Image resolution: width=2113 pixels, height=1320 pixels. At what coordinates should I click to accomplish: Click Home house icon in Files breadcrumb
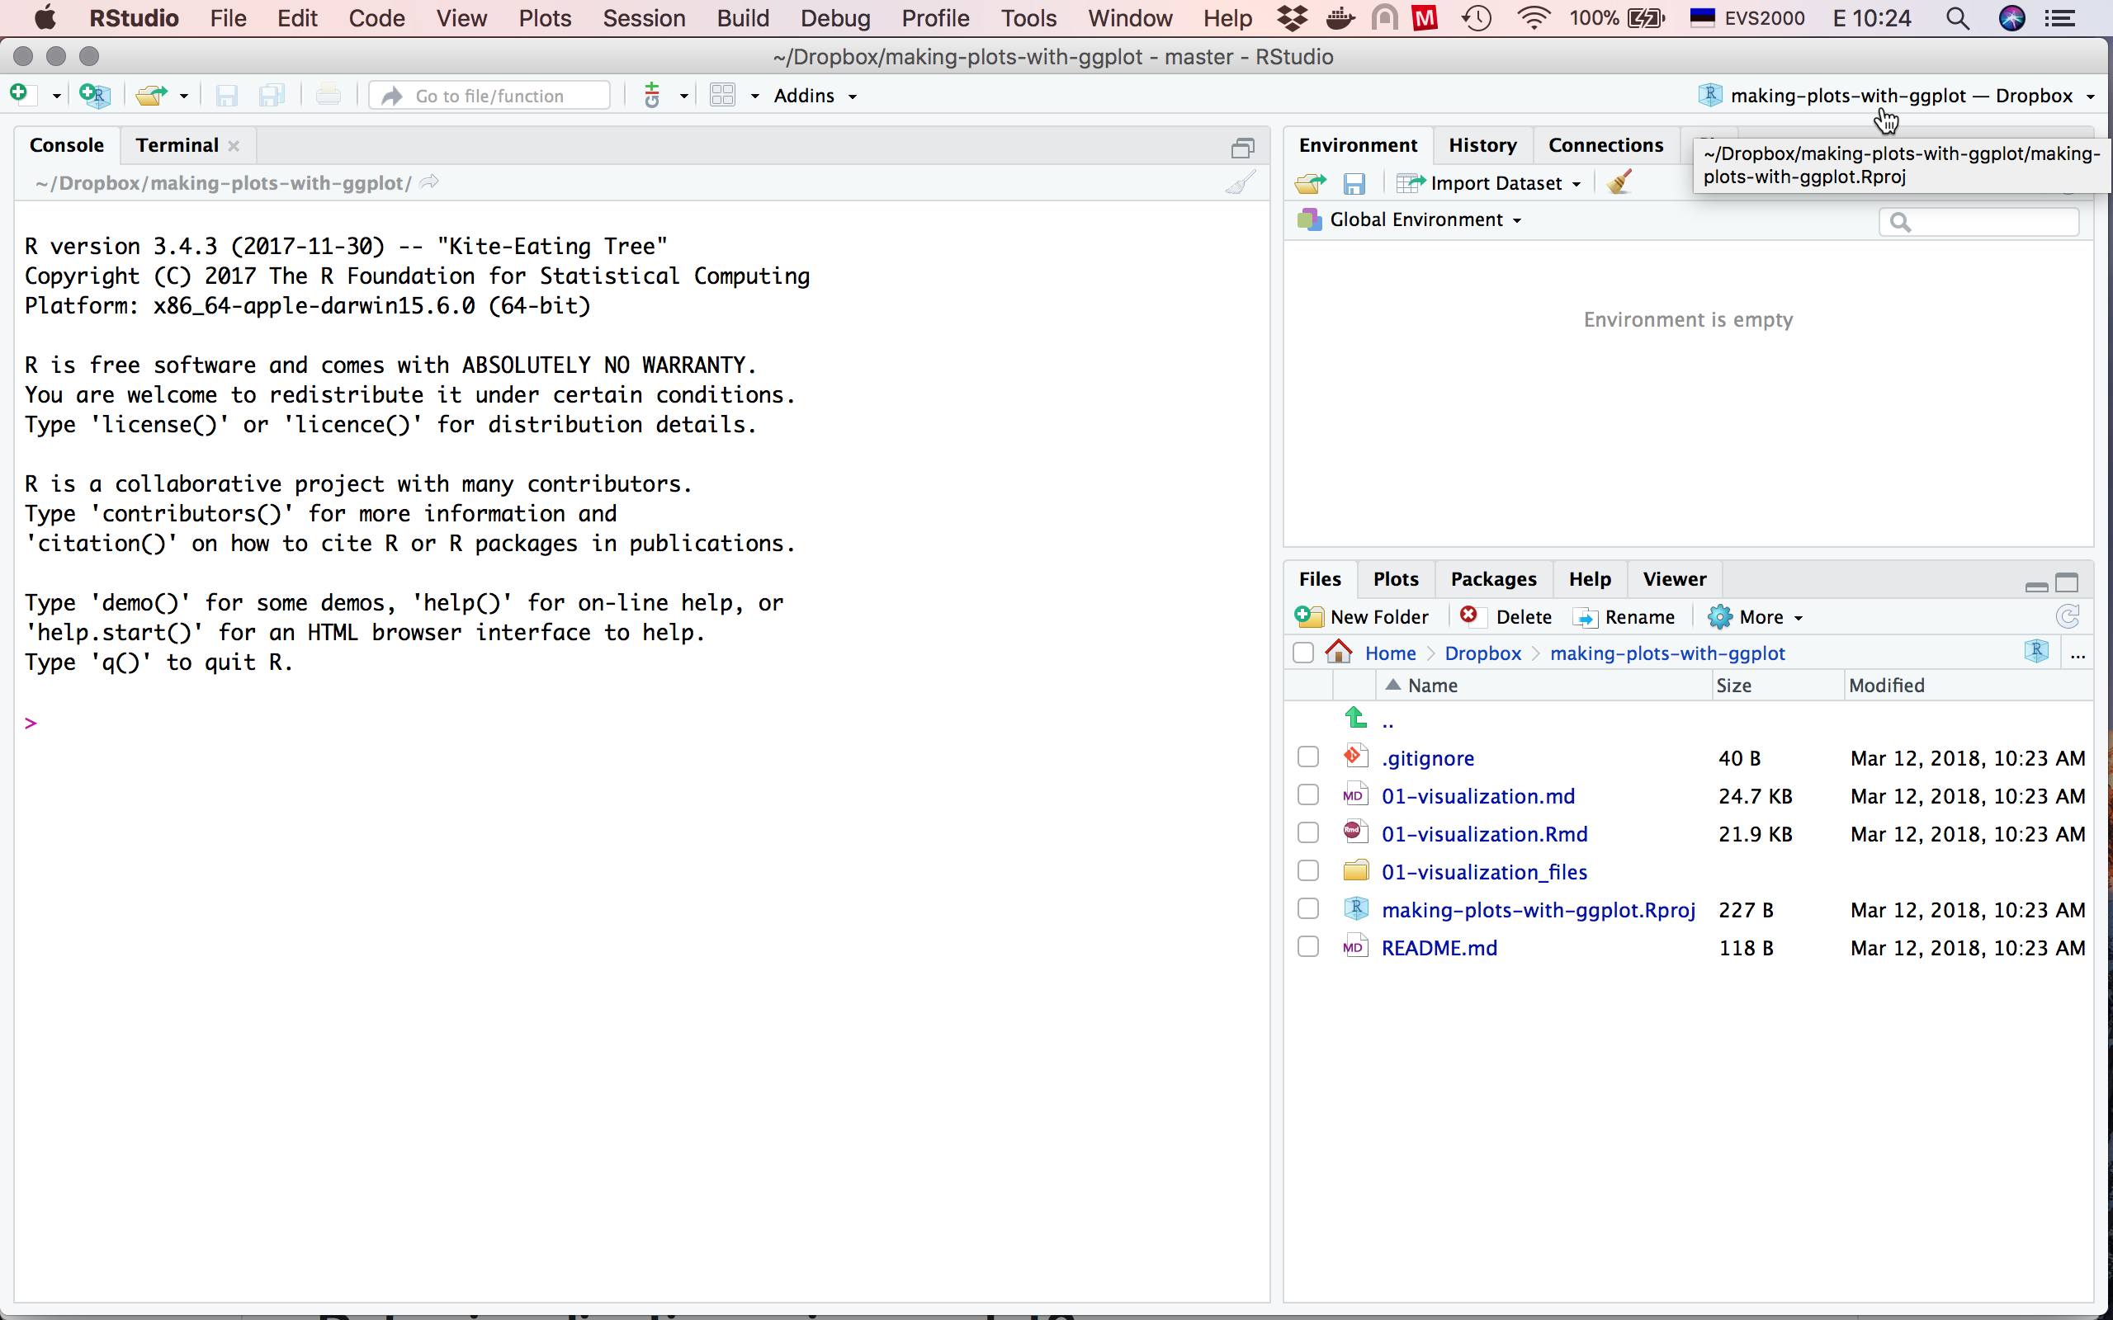pyautogui.click(x=1339, y=652)
